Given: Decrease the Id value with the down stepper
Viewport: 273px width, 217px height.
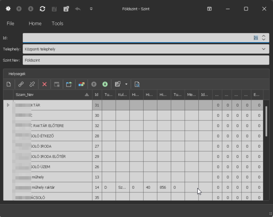Looking at the screenshot, I should pos(263,40).
